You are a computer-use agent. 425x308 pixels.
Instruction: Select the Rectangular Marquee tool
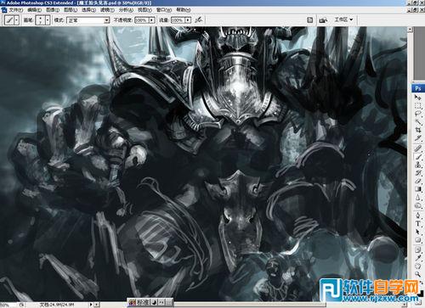pyautogui.click(x=418, y=106)
